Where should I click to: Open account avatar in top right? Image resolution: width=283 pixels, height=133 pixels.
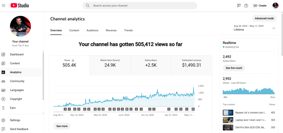276,6
